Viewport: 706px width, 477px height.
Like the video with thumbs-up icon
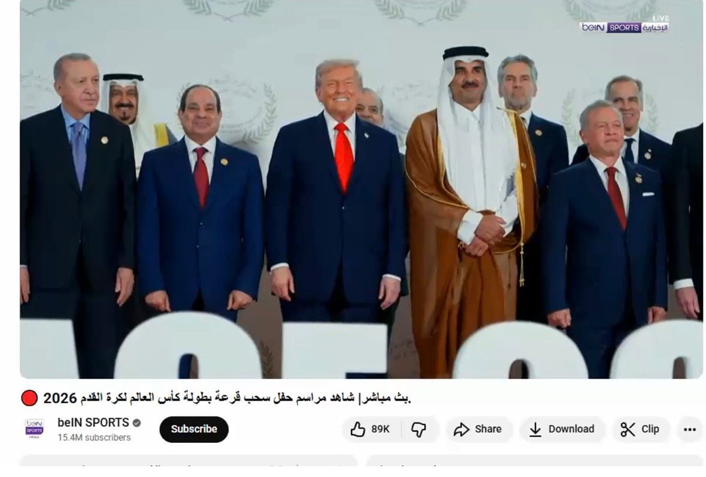[357, 429]
